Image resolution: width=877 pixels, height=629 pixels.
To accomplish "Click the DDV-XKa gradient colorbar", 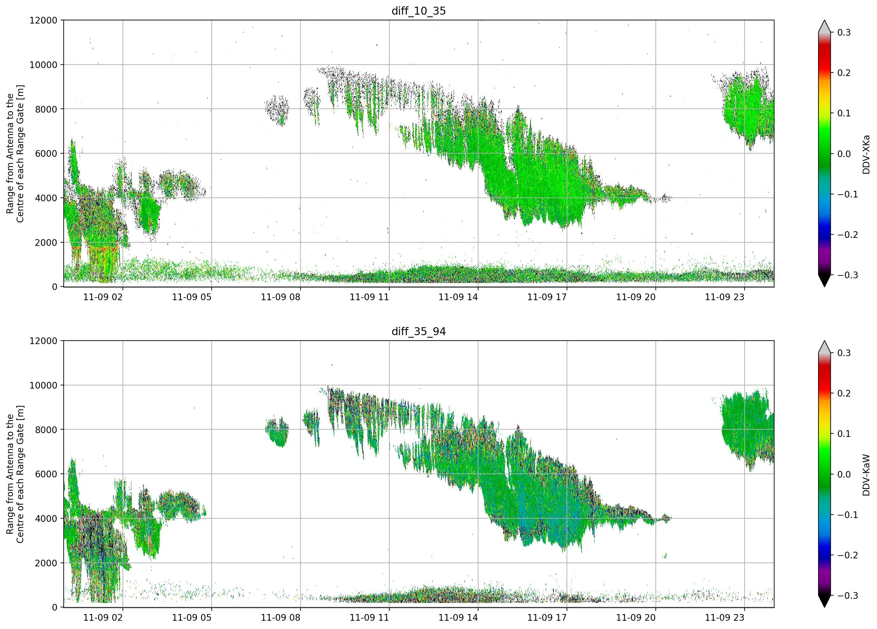I will [824, 153].
